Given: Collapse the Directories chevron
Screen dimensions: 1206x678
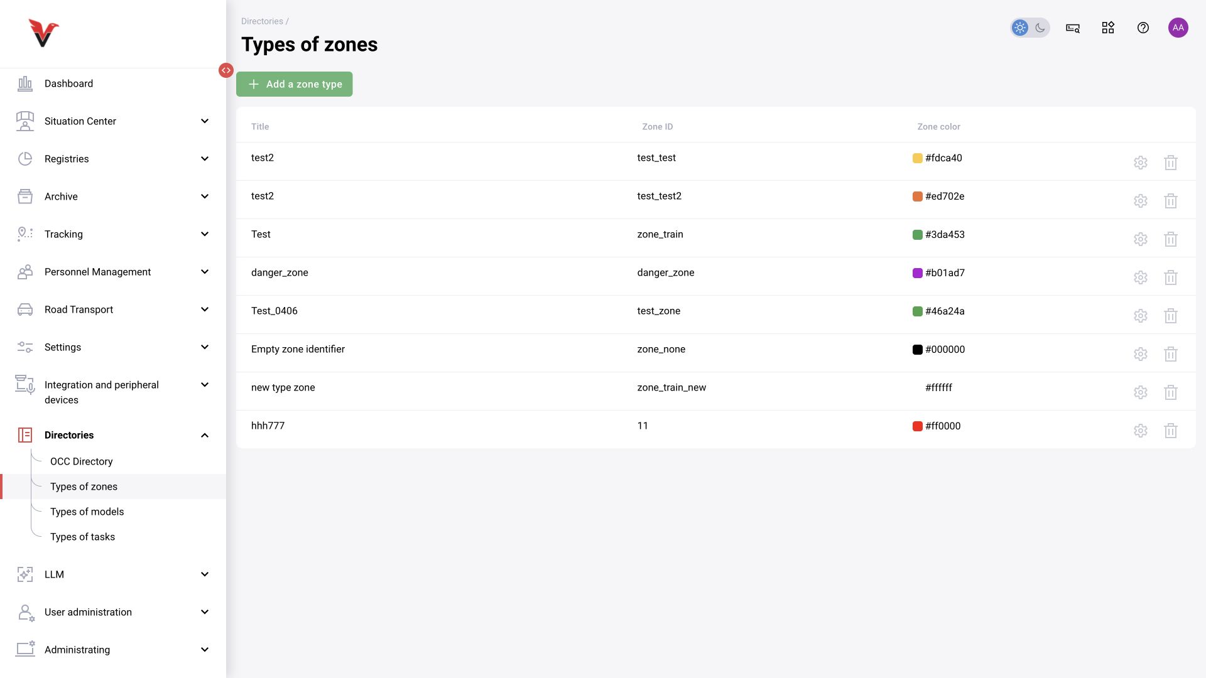Looking at the screenshot, I should (x=205, y=435).
